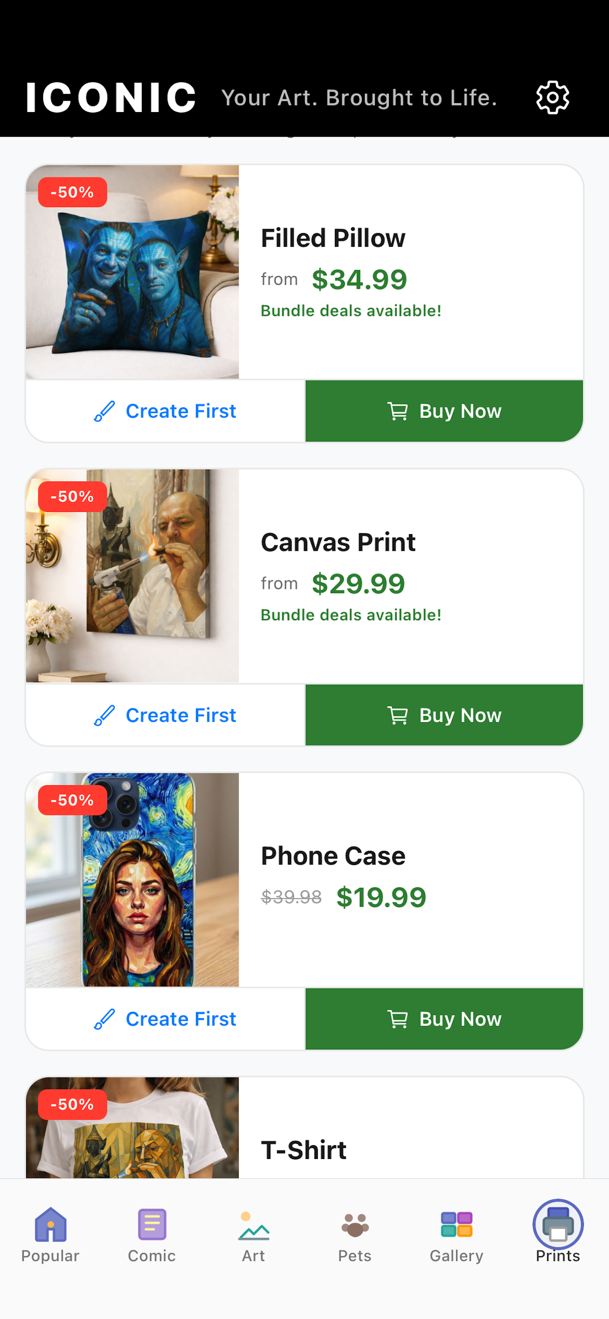
Task: Tap cart icon on Filled Pillow Buy Now
Action: coord(397,411)
